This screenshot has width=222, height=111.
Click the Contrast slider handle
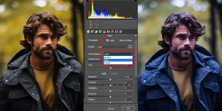coord(110,85)
